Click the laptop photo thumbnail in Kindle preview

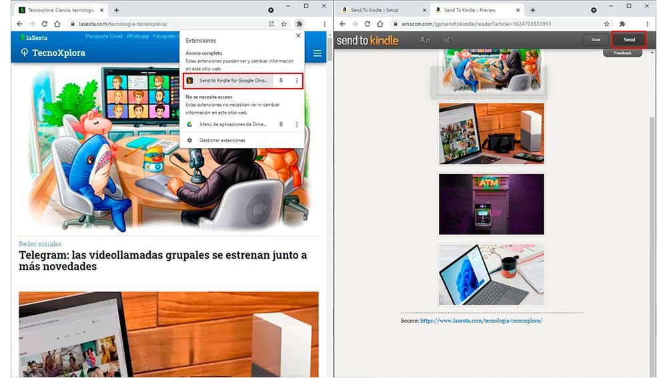[492, 134]
